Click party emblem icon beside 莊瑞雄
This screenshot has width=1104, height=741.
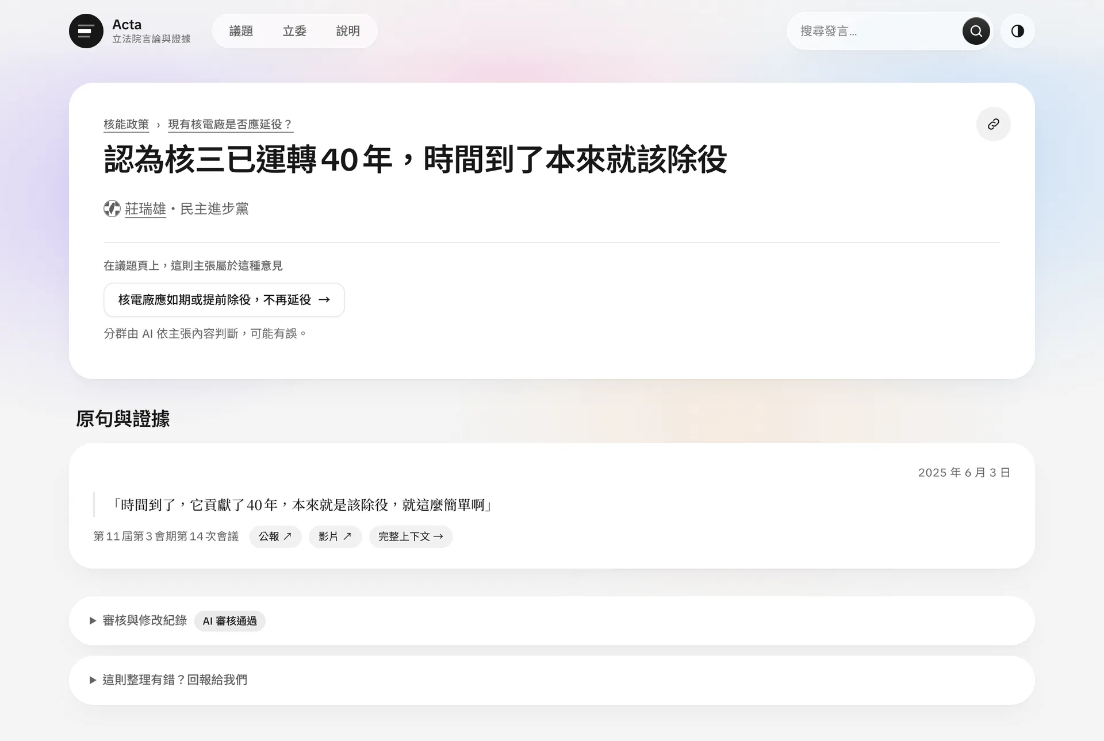(x=112, y=209)
